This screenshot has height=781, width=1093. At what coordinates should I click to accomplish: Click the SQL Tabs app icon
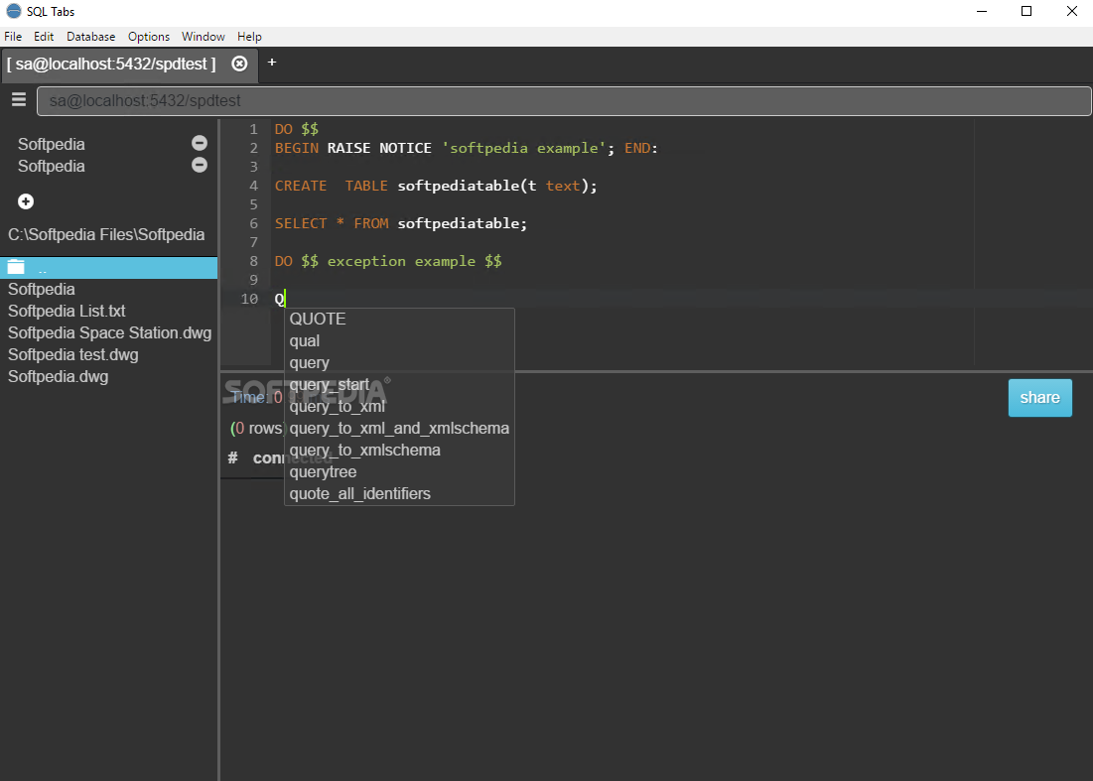13,11
